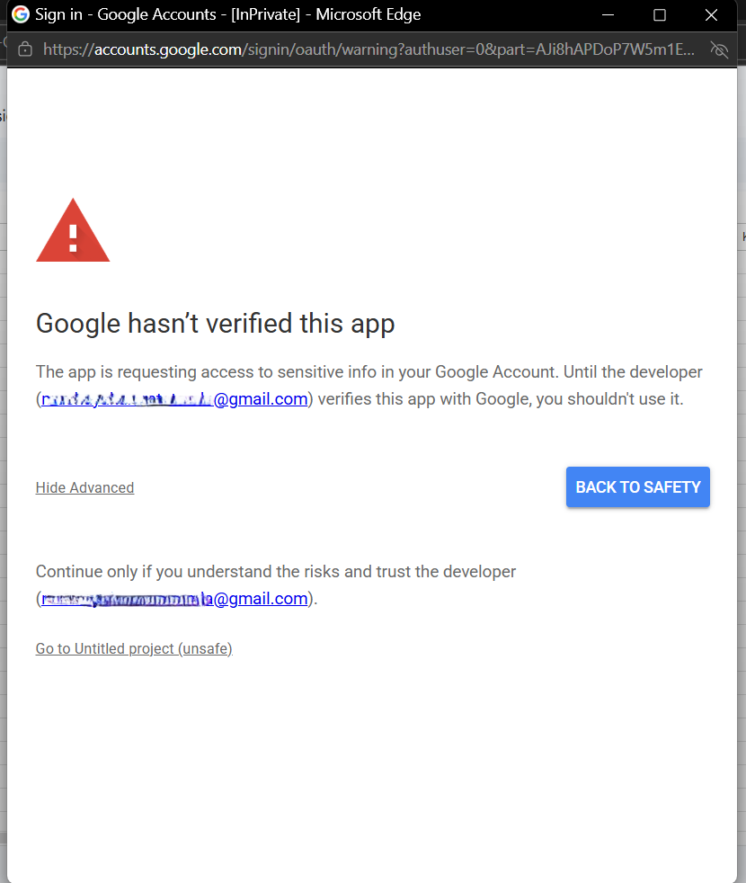Open site information via the lock icon
This screenshot has height=883, width=746.
pyautogui.click(x=25, y=49)
